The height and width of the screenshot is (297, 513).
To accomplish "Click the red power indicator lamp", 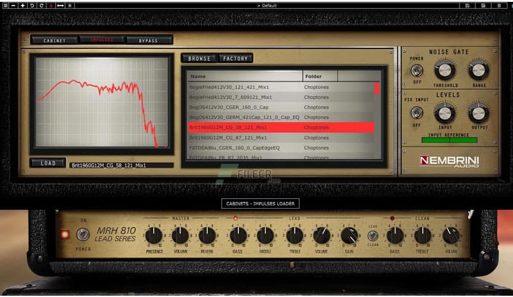I will click(x=65, y=234).
